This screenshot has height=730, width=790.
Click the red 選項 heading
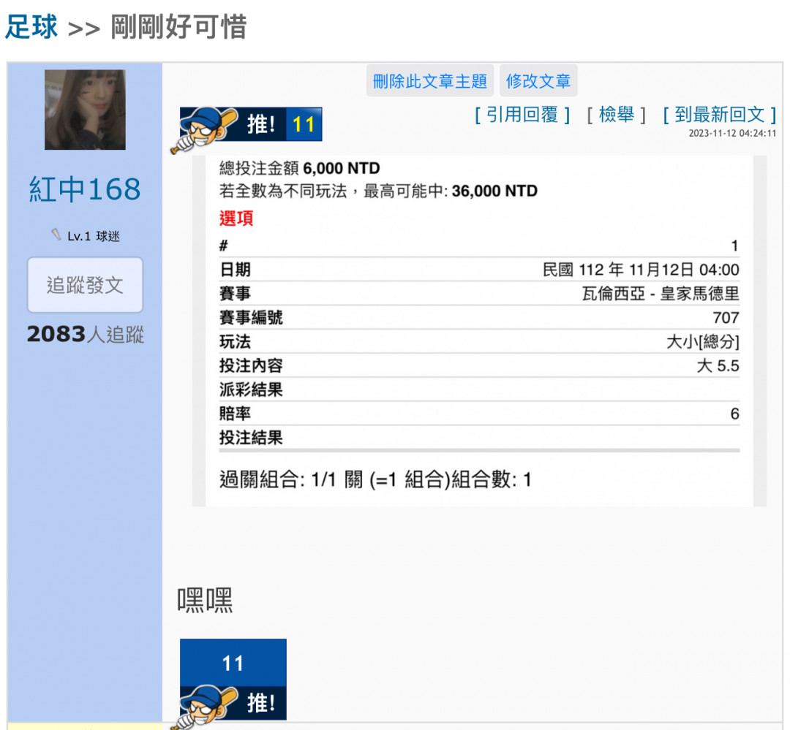(236, 218)
